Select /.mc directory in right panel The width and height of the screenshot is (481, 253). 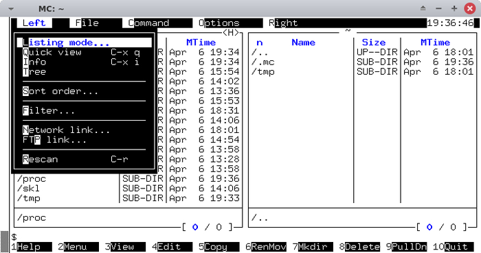(x=263, y=62)
